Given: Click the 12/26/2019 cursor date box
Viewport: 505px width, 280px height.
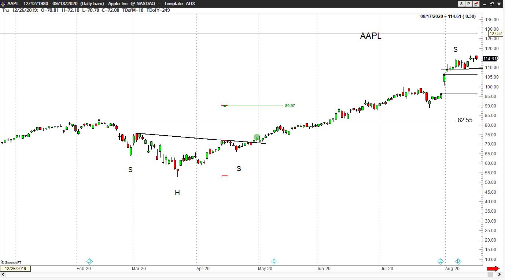Looking at the screenshot, I should (x=15, y=269).
